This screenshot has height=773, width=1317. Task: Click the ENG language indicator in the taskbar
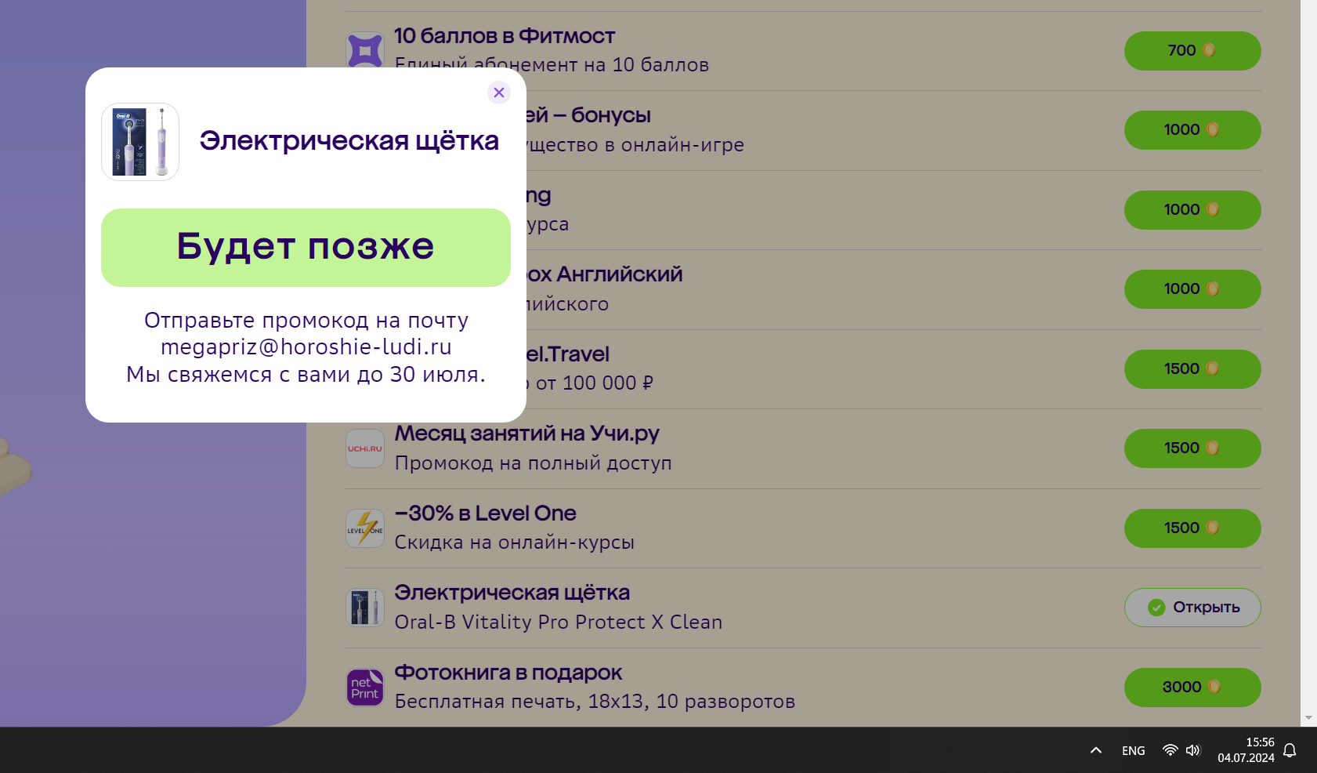click(x=1134, y=751)
